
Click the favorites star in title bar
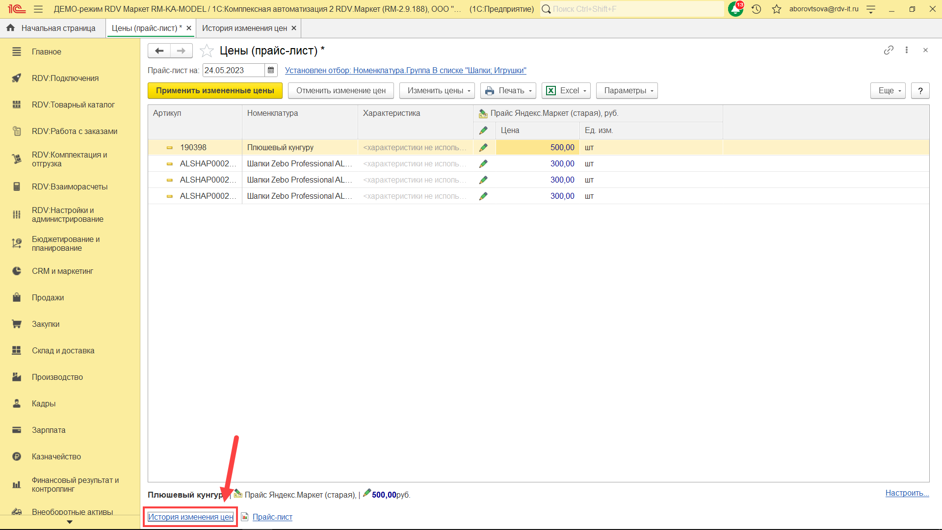[776, 9]
